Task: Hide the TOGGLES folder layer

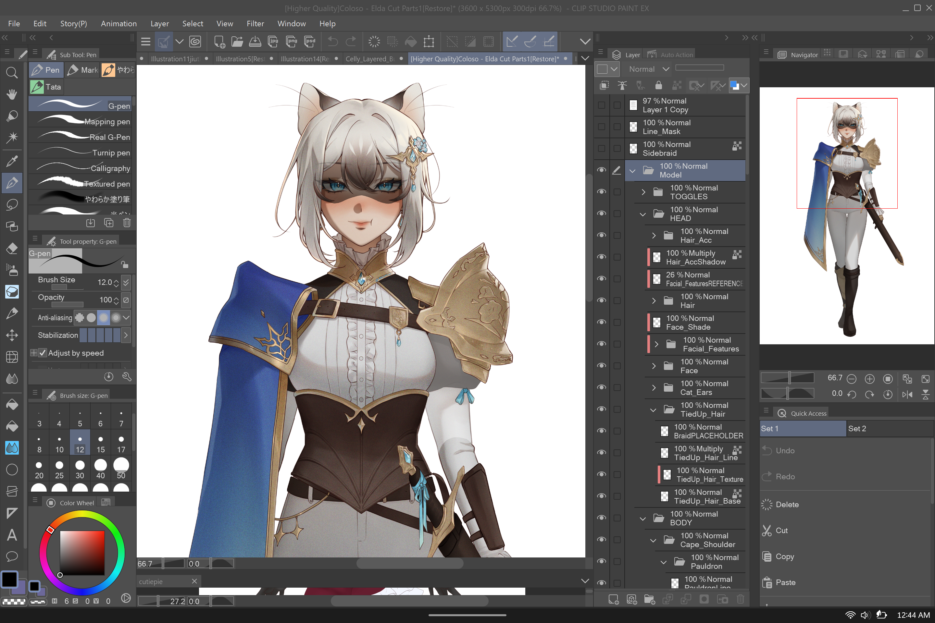Action: click(x=602, y=192)
